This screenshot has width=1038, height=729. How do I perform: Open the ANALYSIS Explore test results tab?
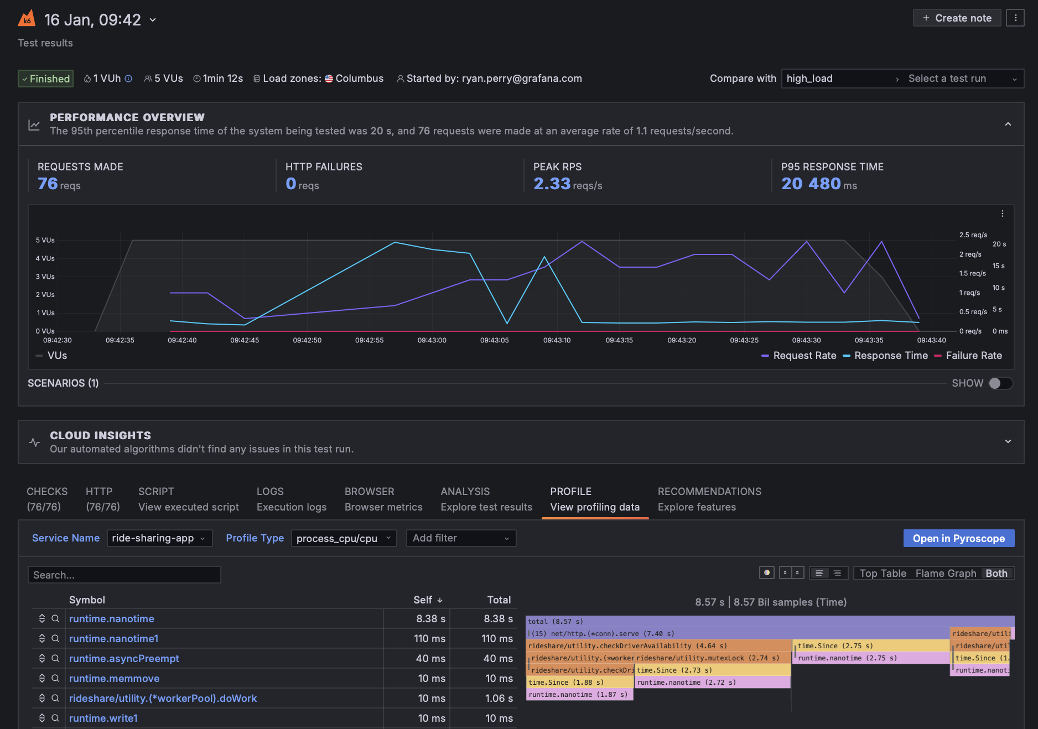pos(486,499)
